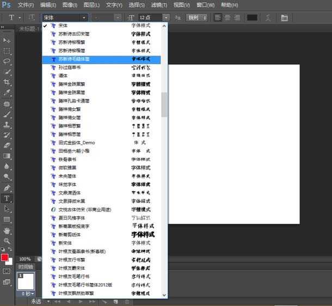Choose the 叶根友毛笔行书简体2012版 font

click(x=101, y=285)
